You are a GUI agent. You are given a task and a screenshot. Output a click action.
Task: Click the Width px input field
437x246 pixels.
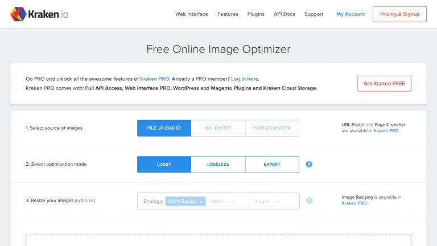click(238, 201)
